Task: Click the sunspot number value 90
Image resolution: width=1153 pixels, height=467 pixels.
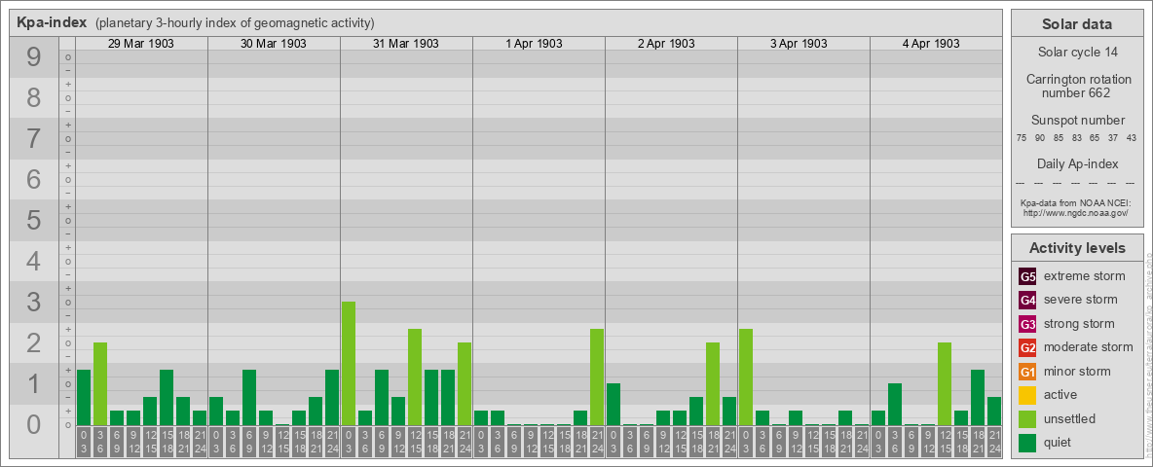Action: [1040, 138]
